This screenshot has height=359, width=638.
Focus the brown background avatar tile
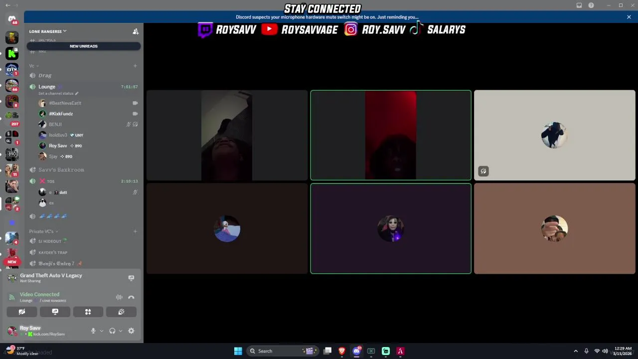555,228
